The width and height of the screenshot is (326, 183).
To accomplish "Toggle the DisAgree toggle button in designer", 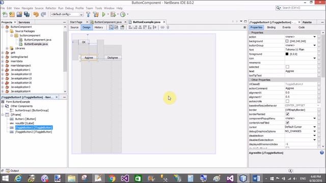I will pos(113,57).
